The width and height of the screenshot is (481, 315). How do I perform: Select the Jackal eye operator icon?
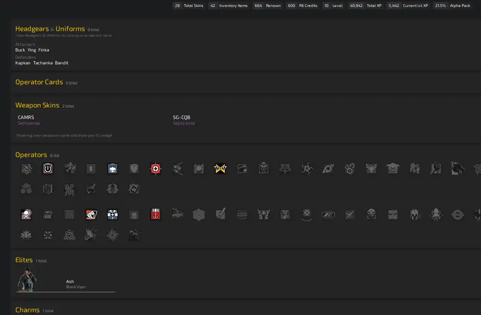328,169
